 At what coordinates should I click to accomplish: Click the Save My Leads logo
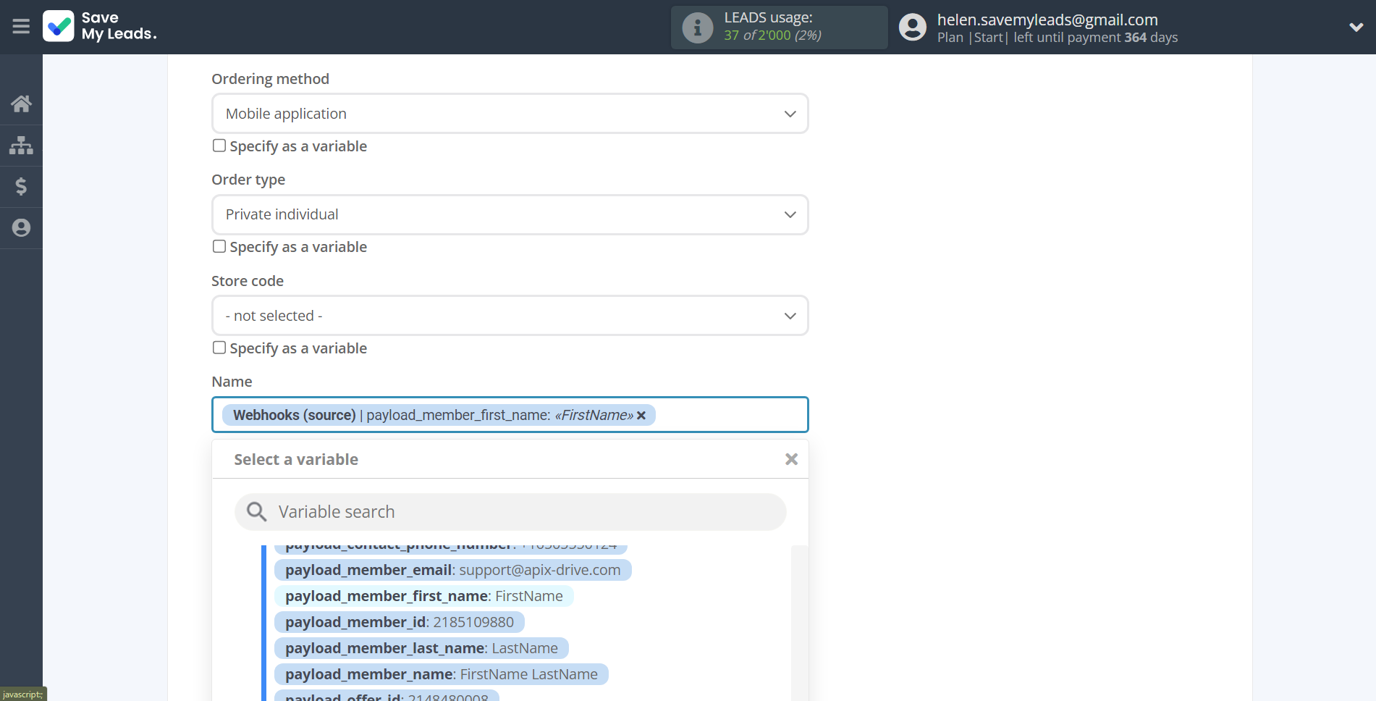[100, 26]
